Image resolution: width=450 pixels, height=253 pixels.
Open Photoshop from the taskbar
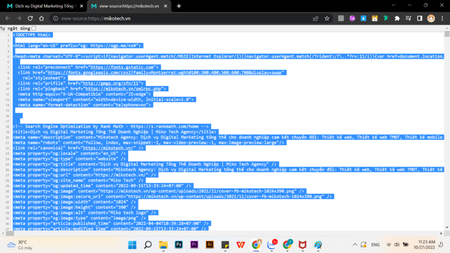[179, 245]
